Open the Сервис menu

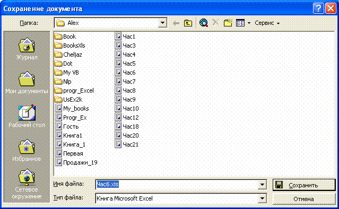267,23
